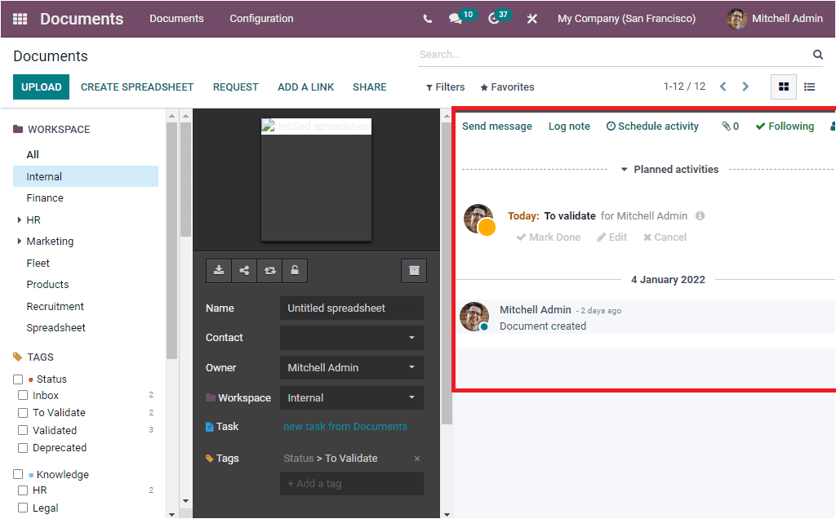Select the Internal workspace
Viewport: 836px width, 519px height.
pyautogui.click(x=85, y=176)
